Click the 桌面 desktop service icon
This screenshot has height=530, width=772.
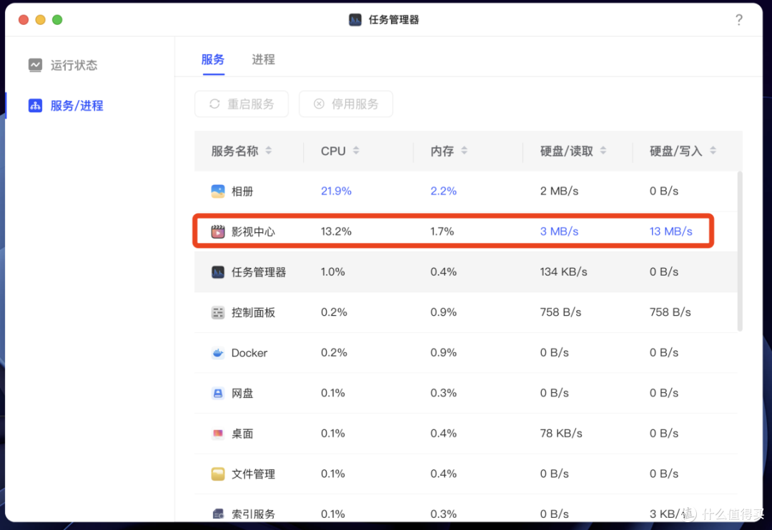click(217, 433)
